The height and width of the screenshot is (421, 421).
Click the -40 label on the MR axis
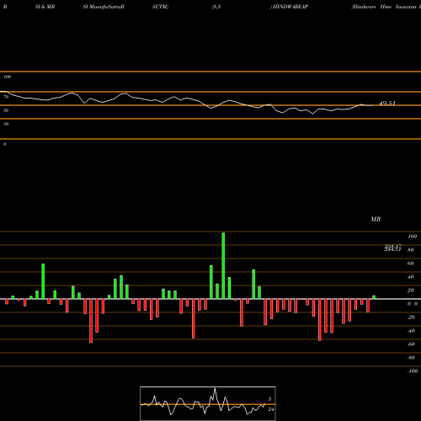(411, 331)
